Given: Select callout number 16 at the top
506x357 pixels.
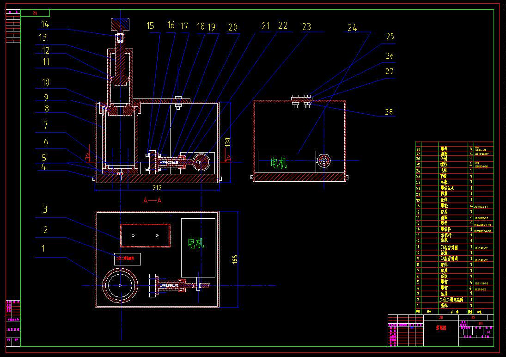Looking at the screenshot, I should coord(171,25).
